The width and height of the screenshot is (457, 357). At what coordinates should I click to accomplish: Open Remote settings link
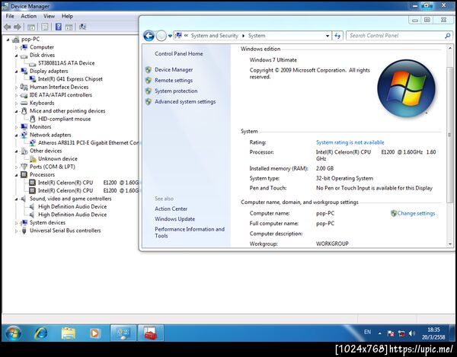click(x=174, y=81)
